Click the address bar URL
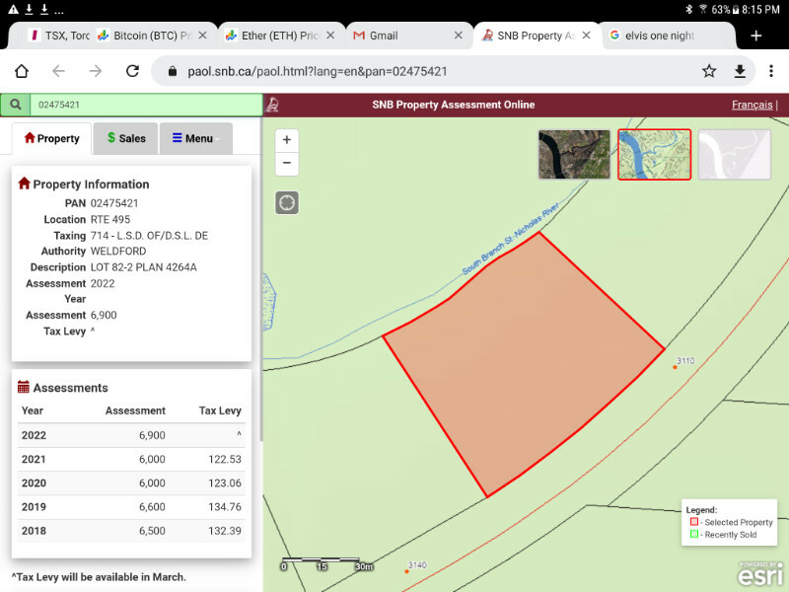This screenshot has width=789, height=592. (318, 71)
